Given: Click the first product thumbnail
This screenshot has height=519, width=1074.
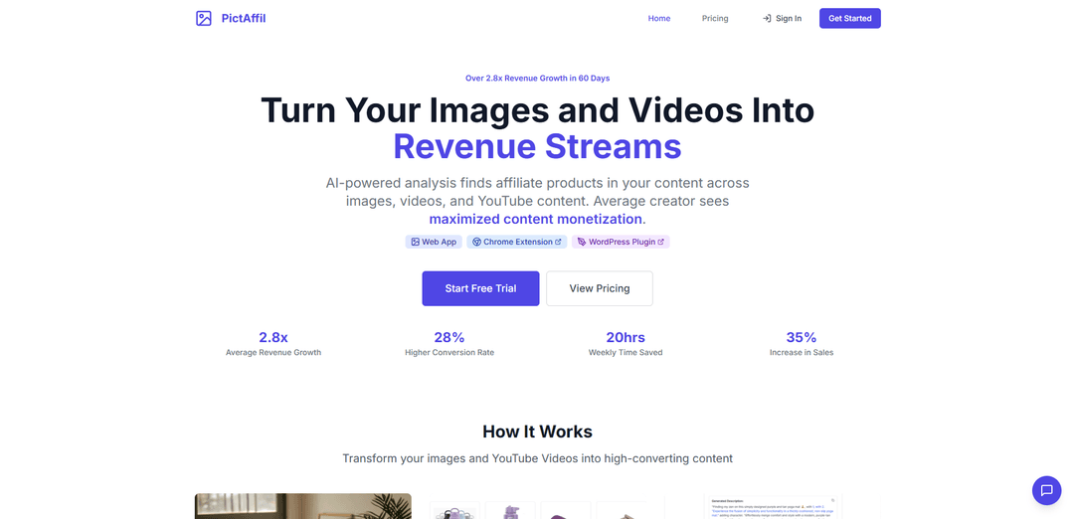Looking at the screenshot, I should tap(455, 511).
